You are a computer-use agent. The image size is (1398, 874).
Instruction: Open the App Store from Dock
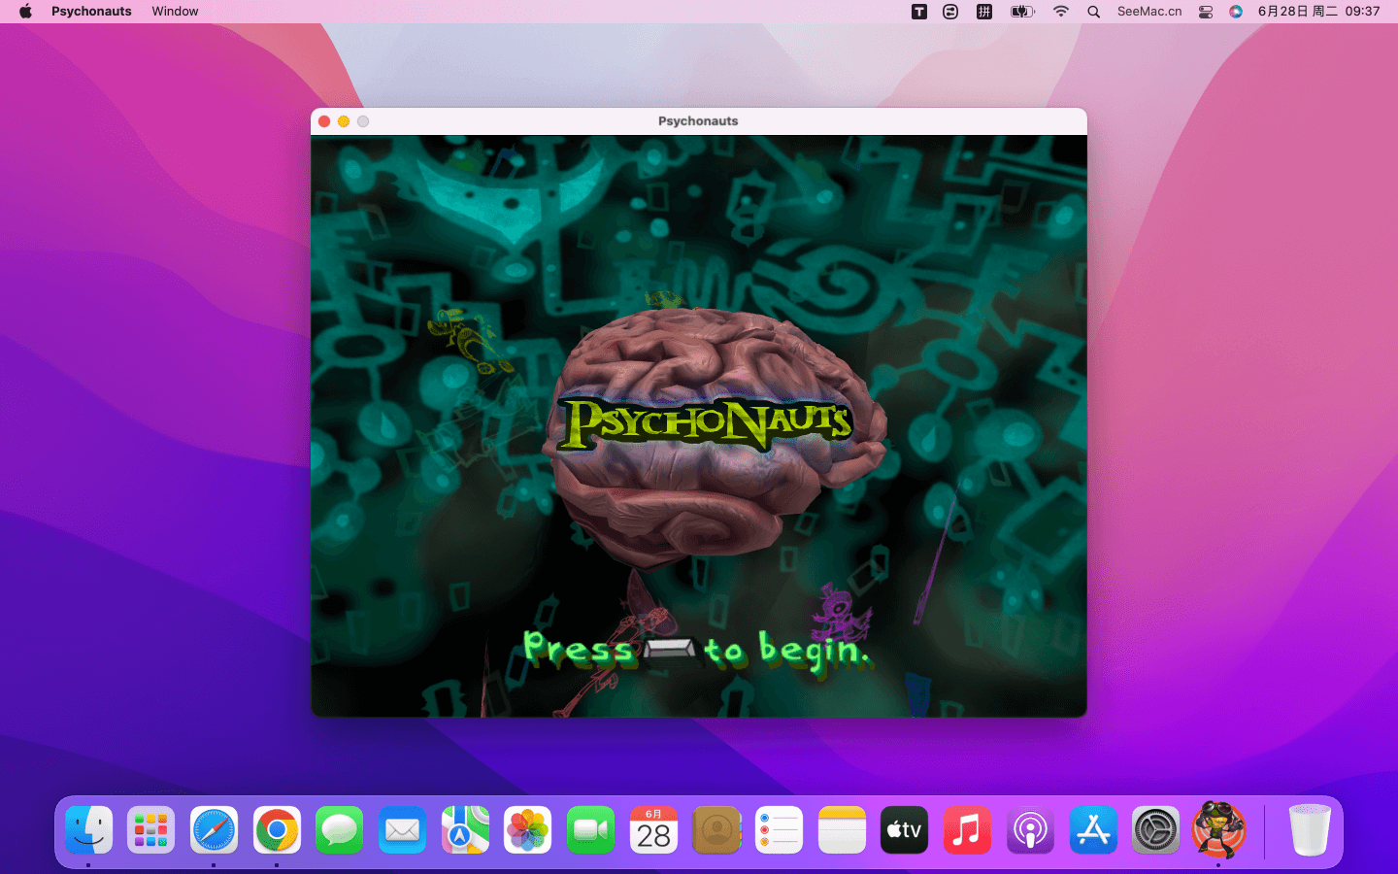[x=1093, y=830]
